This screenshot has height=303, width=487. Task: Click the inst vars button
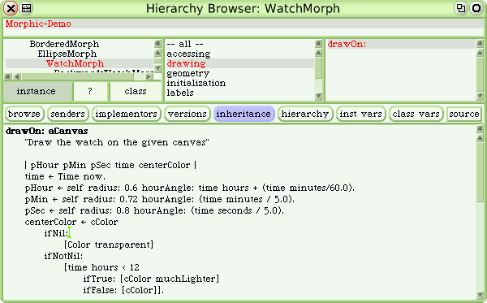pyautogui.click(x=361, y=114)
